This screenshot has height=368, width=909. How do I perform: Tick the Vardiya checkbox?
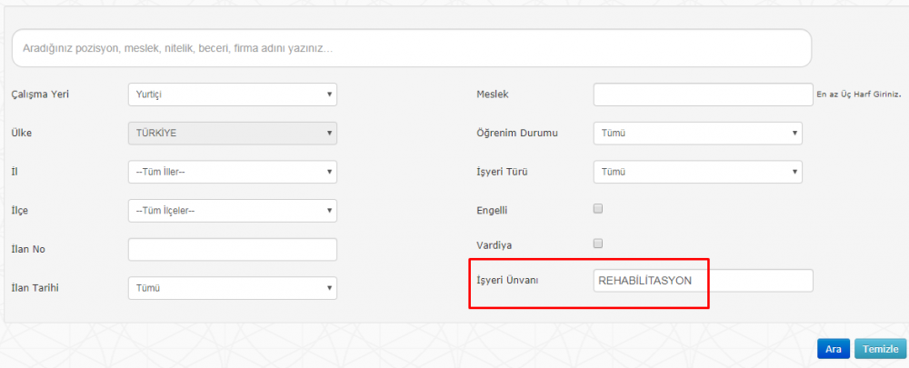598,243
